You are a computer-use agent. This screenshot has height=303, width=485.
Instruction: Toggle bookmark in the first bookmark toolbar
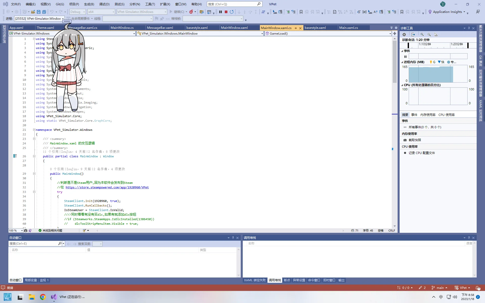coord(301,12)
